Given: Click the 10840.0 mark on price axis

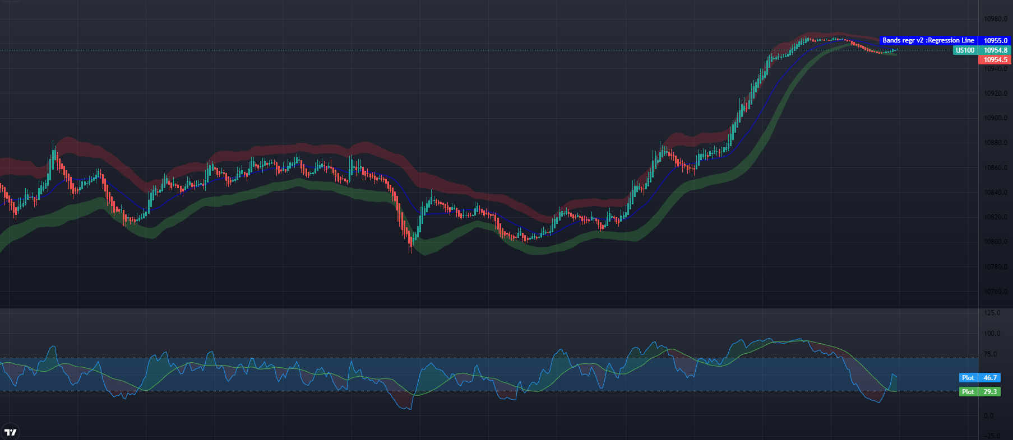Looking at the screenshot, I should click(995, 193).
